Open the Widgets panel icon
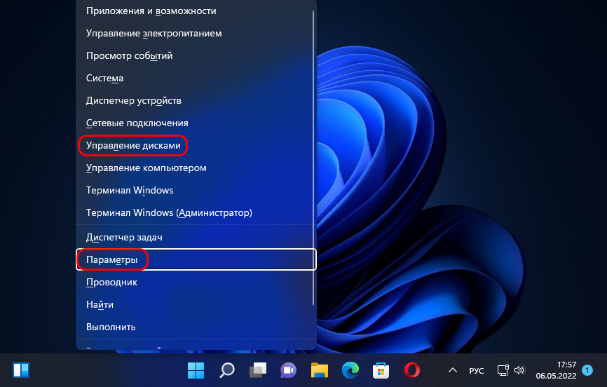Image resolution: width=607 pixels, height=387 pixels. tap(21, 369)
